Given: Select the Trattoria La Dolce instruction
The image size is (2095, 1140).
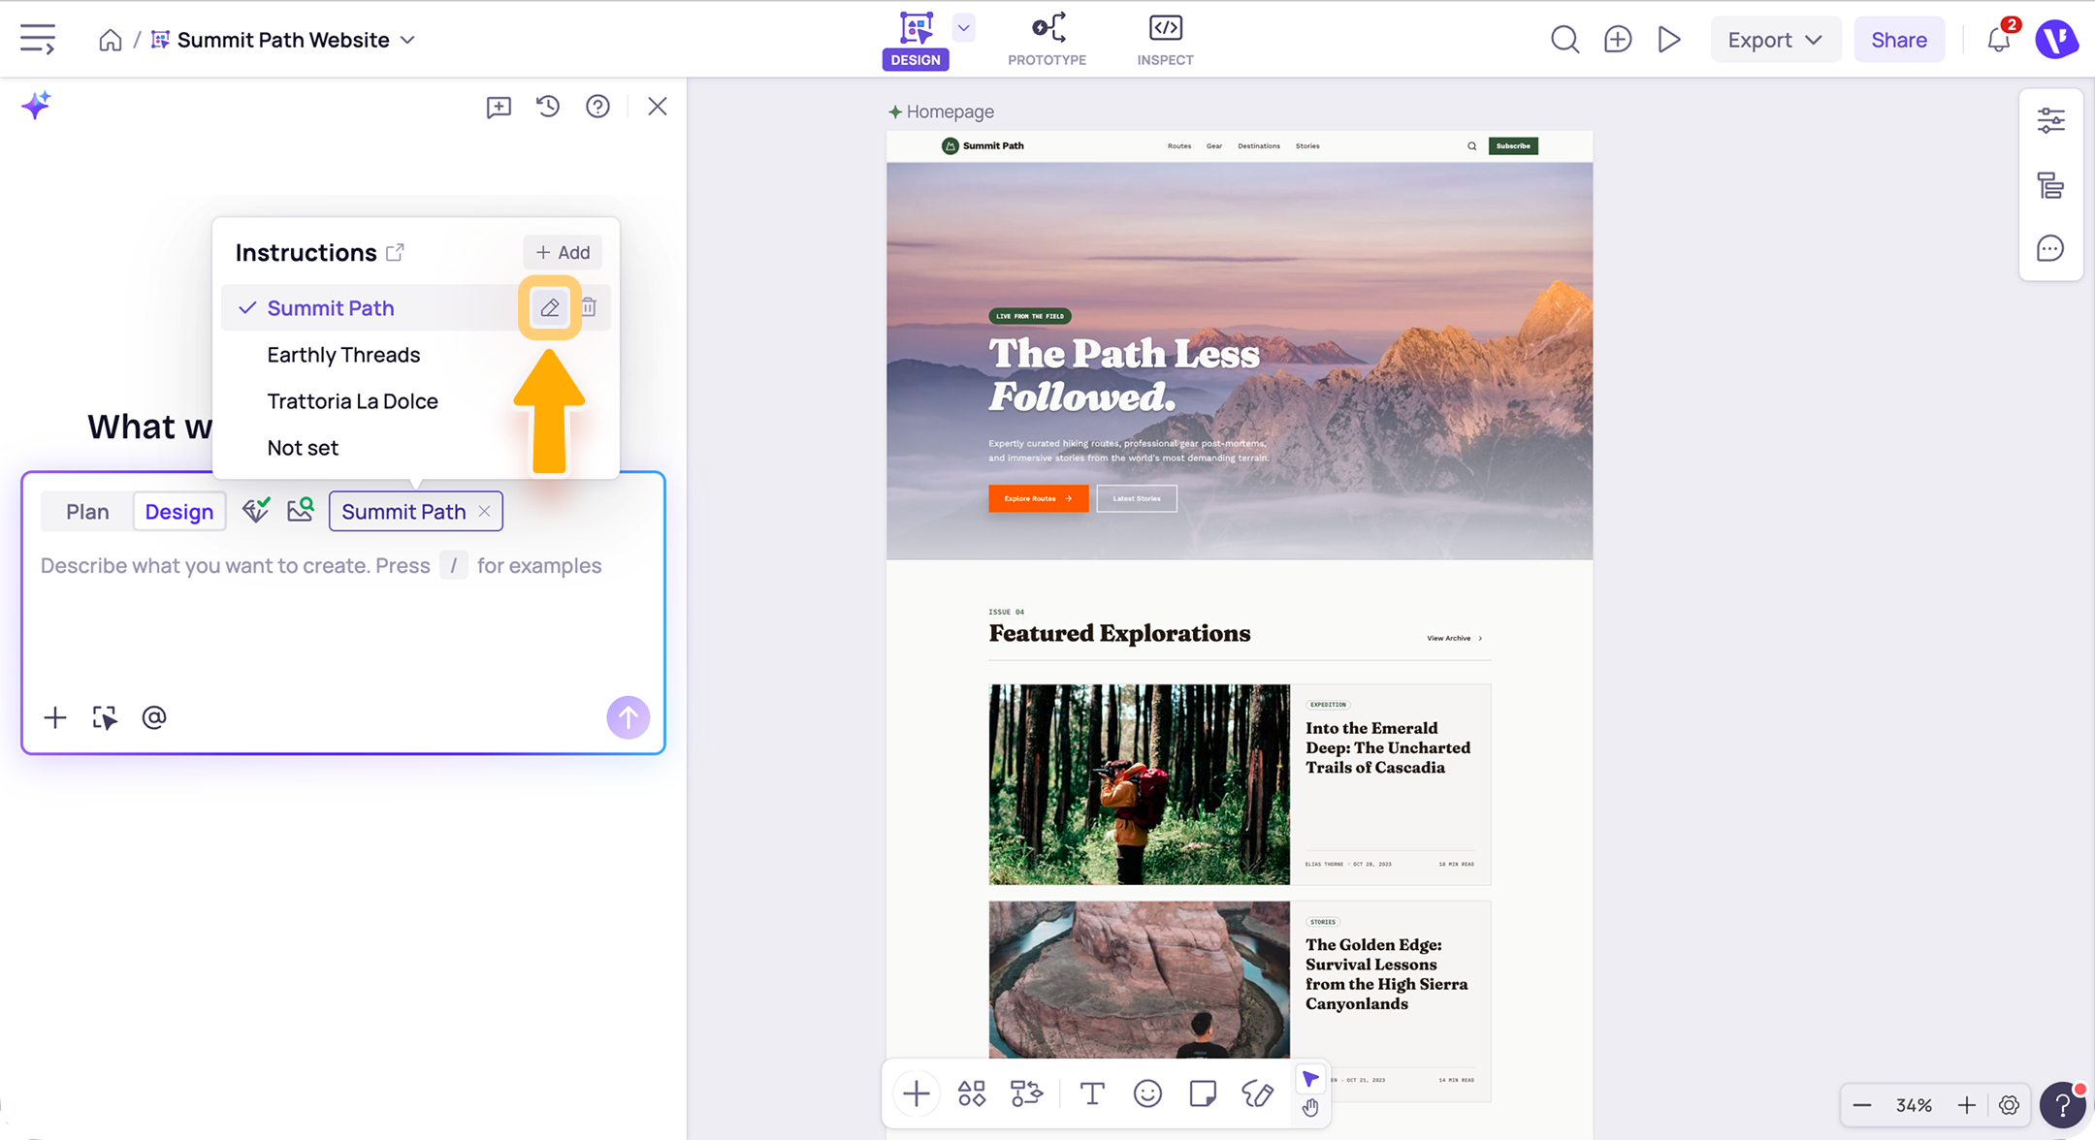Looking at the screenshot, I should (352, 401).
